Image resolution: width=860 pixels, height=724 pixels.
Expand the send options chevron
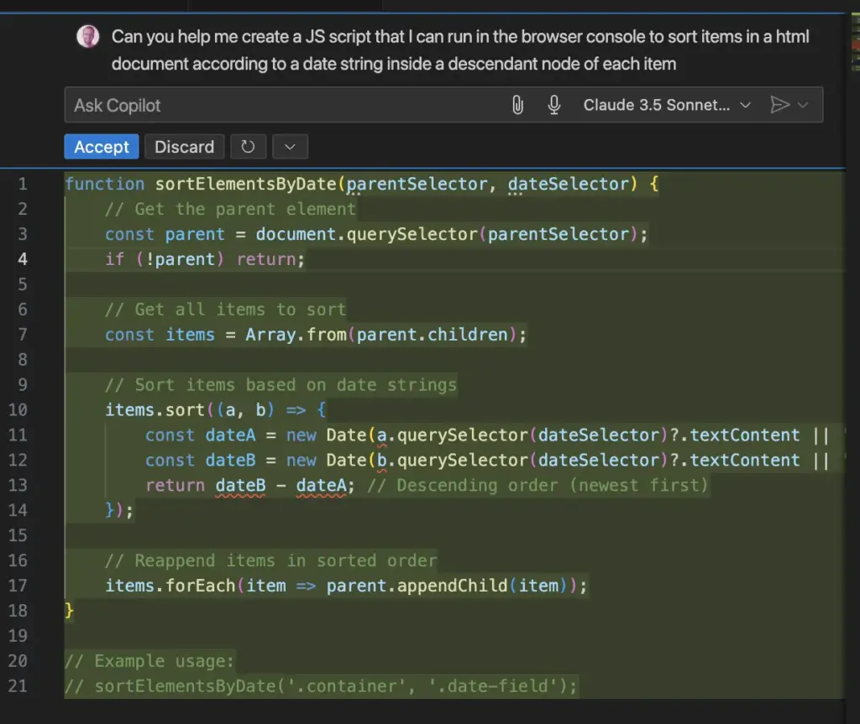pyautogui.click(x=803, y=105)
